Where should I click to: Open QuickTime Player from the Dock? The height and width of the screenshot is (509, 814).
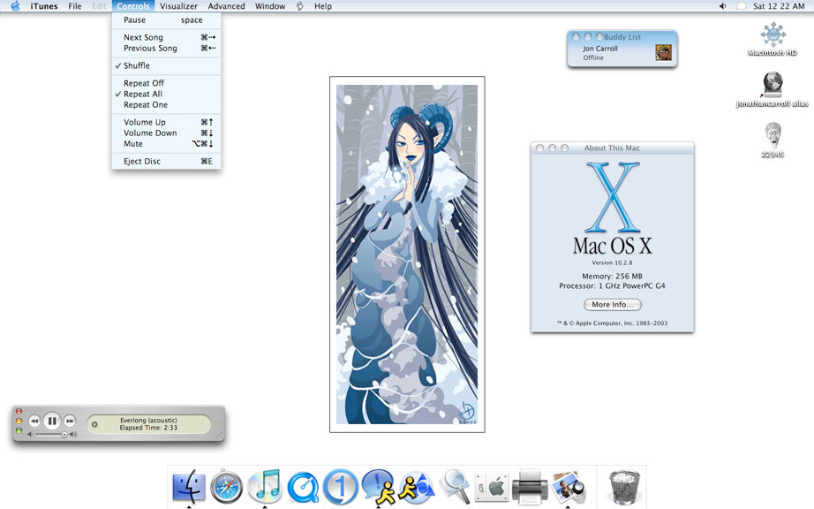303,487
